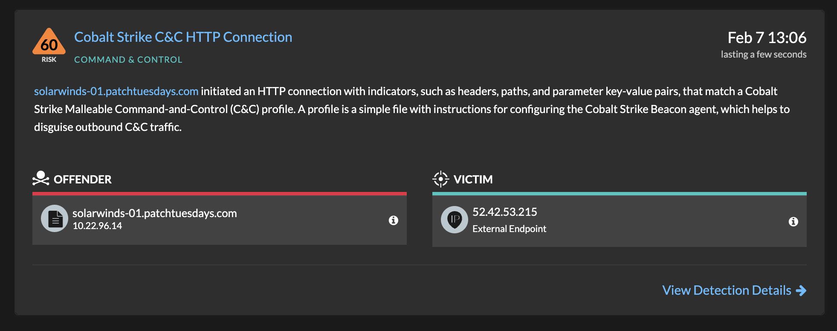Click the victim crosshair target icon

(440, 179)
